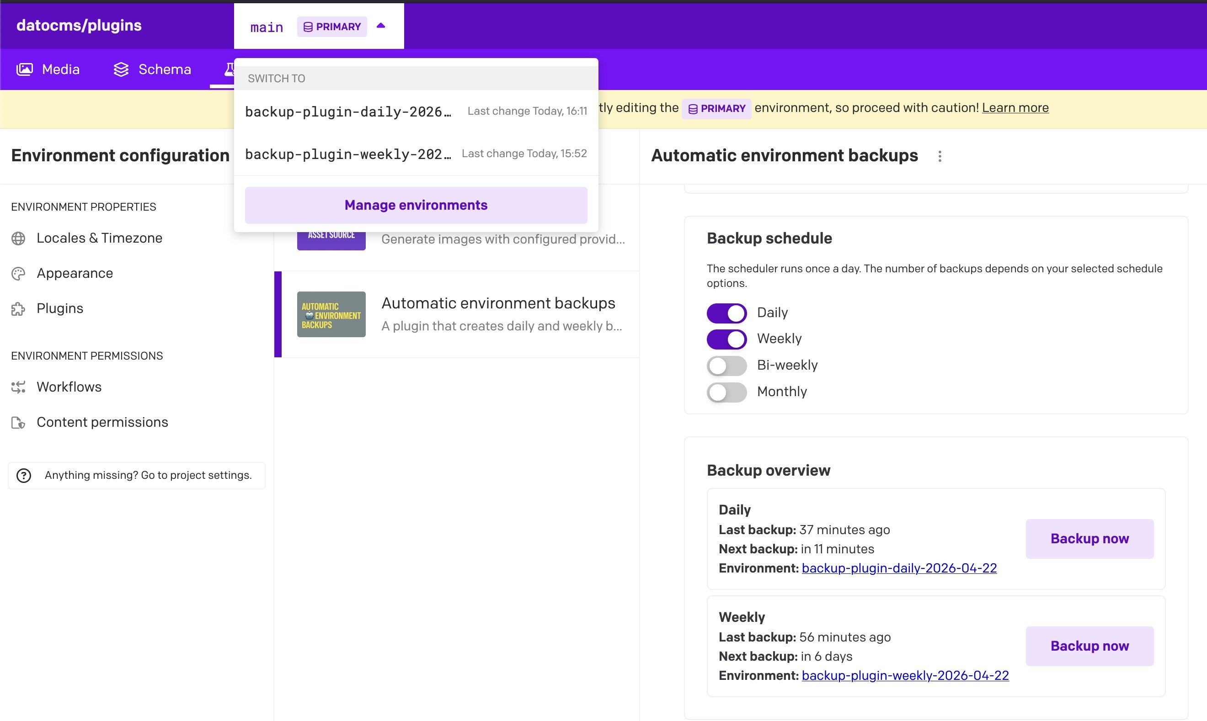Viewport: 1207px width, 721px height.
Task: Click the palette icon beside Appearance
Action: (x=18, y=274)
